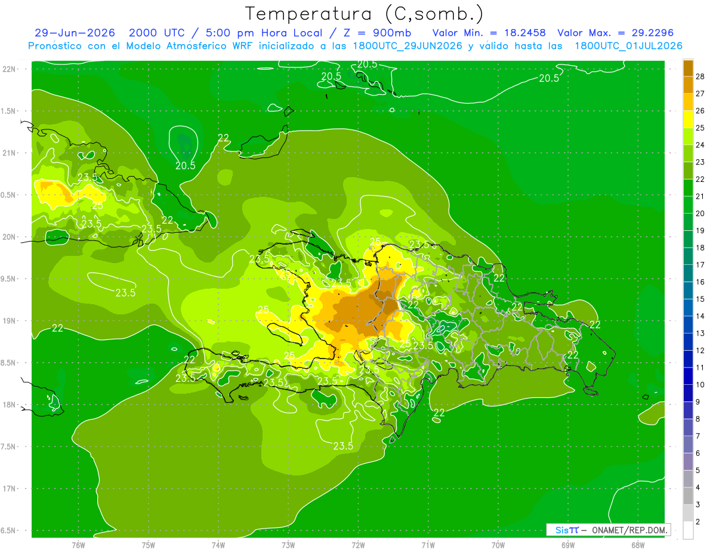Click the "73W" longitude axis label
The height and width of the screenshot is (553, 716).
point(288,545)
